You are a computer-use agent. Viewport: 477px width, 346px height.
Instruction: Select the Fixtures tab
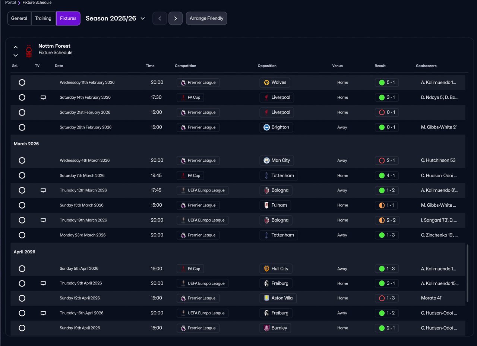tap(68, 18)
